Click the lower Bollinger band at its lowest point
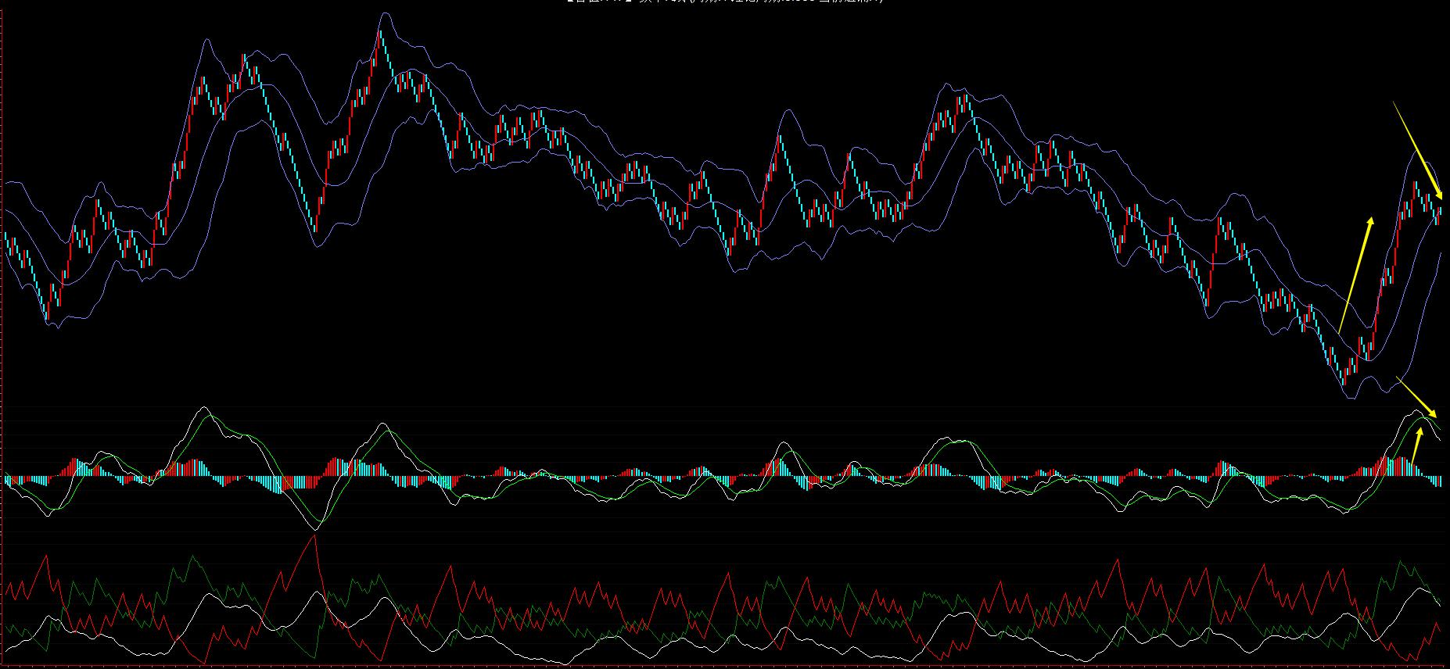This screenshot has height=669, width=1450. click(1351, 399)
